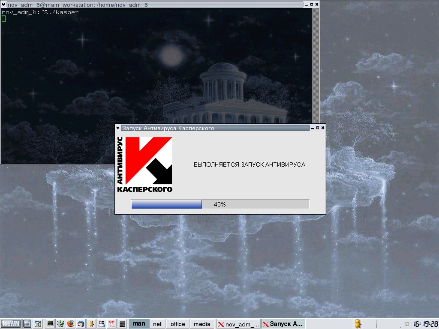The width and height of the screenshot is (439, 329).
Task: Click the 40% progress bar in Kaspersky dialog
Action: 220,204
